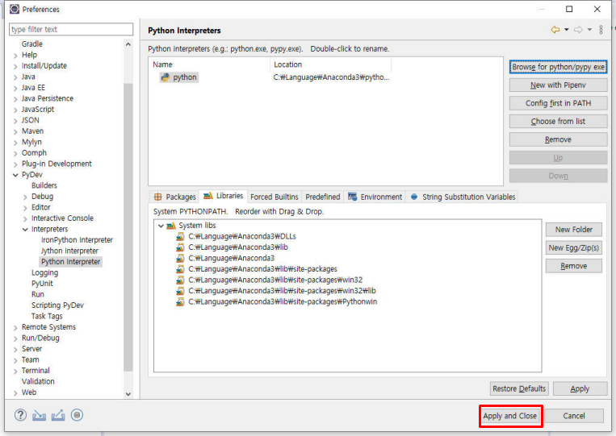Collapse the PyDev tree node
Image resolution: width=616 pixels, height=436 pixels.
pos(15,175)
